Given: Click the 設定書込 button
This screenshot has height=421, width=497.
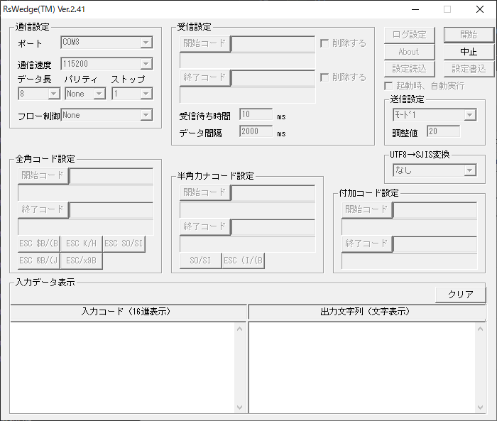Looking at the screenshot, I should click(x=469, y=69).
